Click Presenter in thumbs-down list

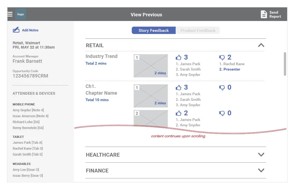(x=232, y=69)
